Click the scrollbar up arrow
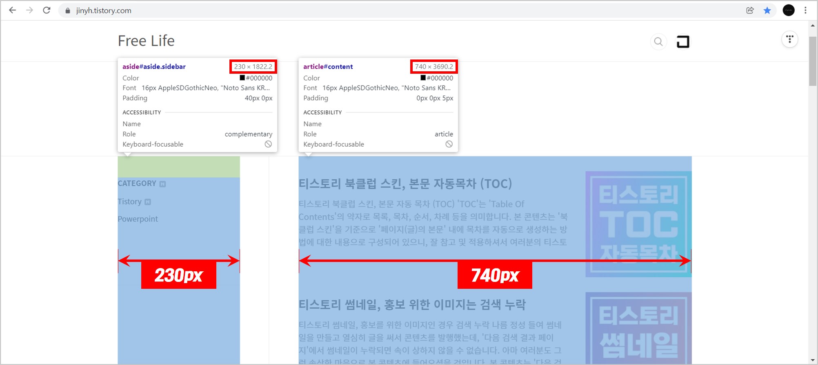The height and width of the screenshot is (365, 818). point(813,25)
